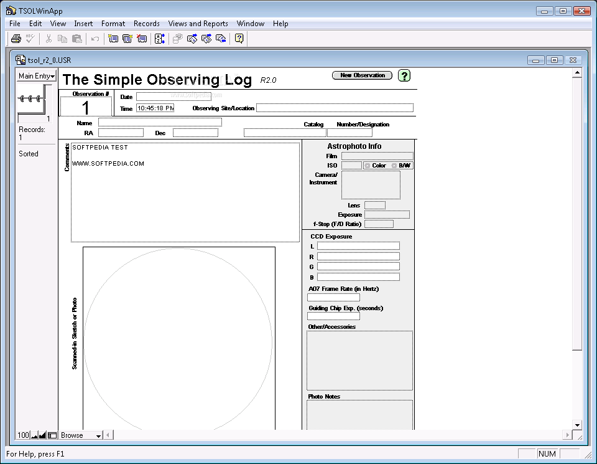
Task: Click the Other/Accessories text area
Action: click(x=359, y=361)
